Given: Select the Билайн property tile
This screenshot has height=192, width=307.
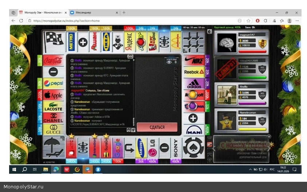Looking at the screenshot, I should (106, 148).
